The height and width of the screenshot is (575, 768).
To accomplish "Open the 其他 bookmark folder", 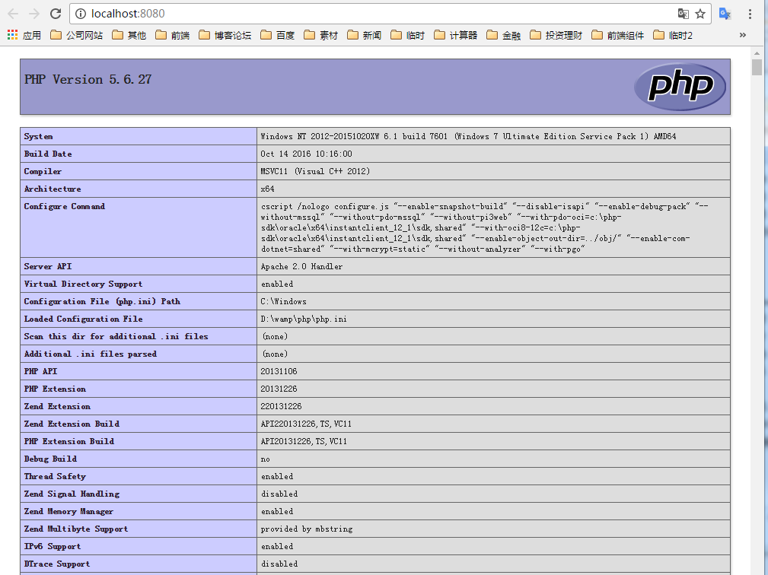I will click(129, 35).
